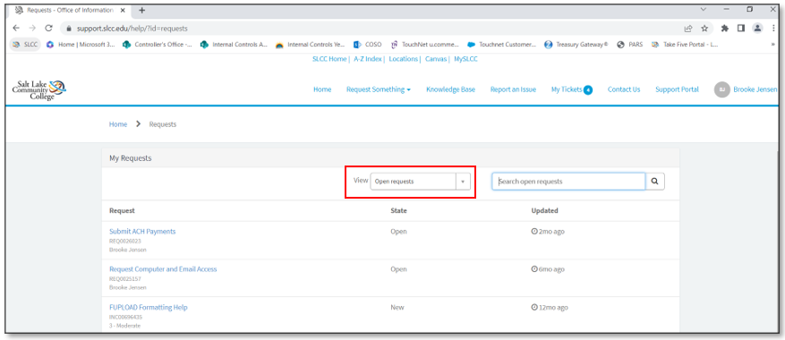Toggle the browser side panel icon
The height and width of the screenshot is (340, 785).
click(741, 29)
